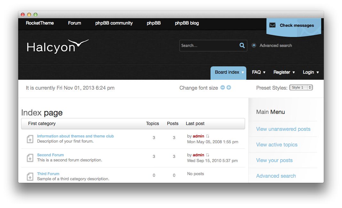Image resolution: width=342 pixels, height=208 pixels.
Task: Click the header Advanced search link
Action: [276, 46]
